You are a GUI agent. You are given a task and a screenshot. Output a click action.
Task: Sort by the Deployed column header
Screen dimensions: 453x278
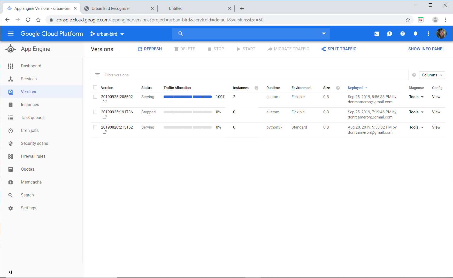[357, 88]
